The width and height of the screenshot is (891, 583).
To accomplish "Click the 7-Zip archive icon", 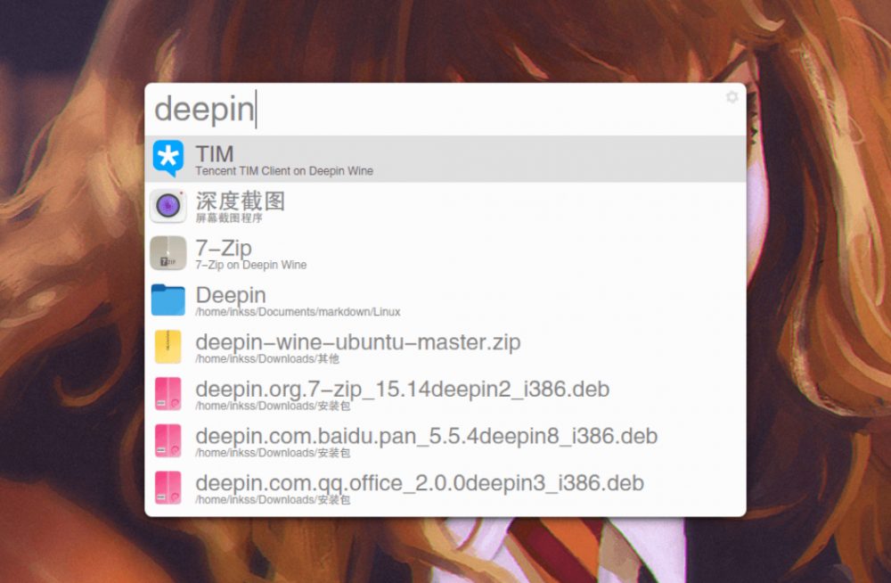I will click(168, 252).
